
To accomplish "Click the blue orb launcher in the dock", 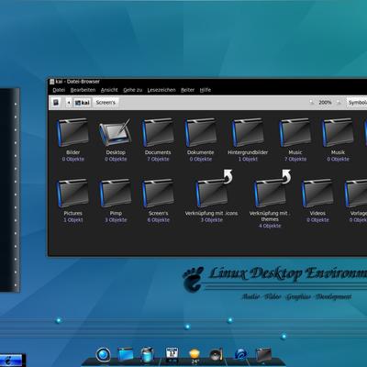I will 103,355.
